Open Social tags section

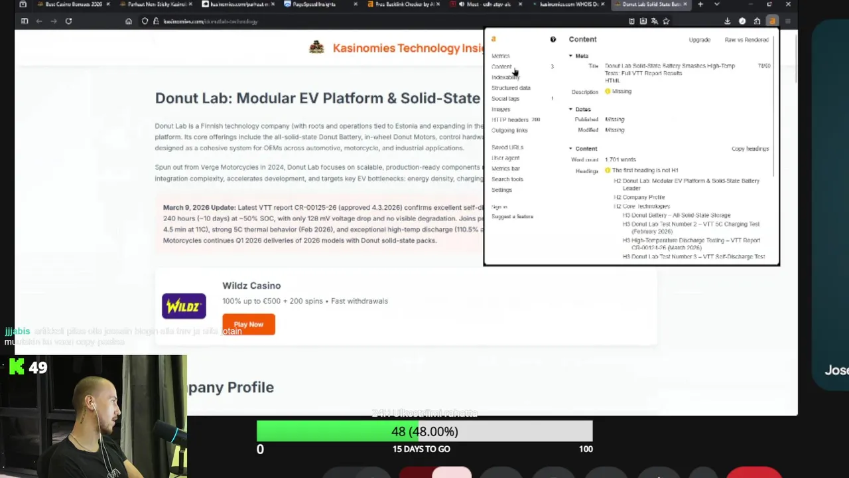point(505,98)
